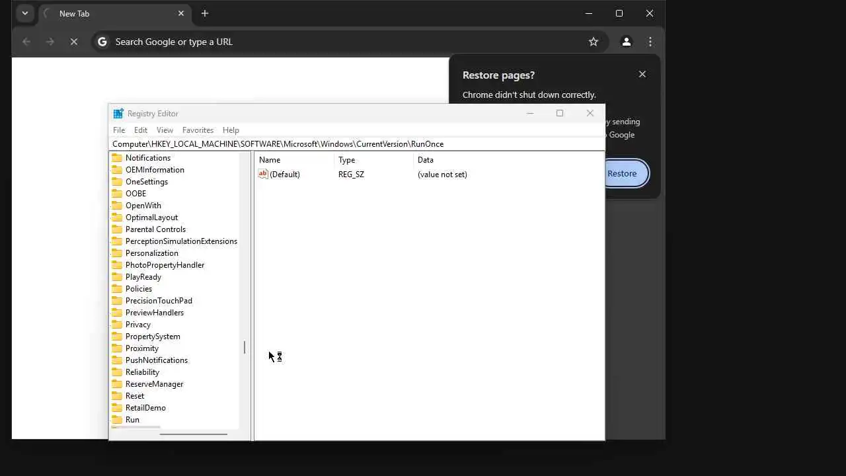Click the OneSettings folder icon
The width and height of the screenshot is (846, 476).
tap(117, 182)
